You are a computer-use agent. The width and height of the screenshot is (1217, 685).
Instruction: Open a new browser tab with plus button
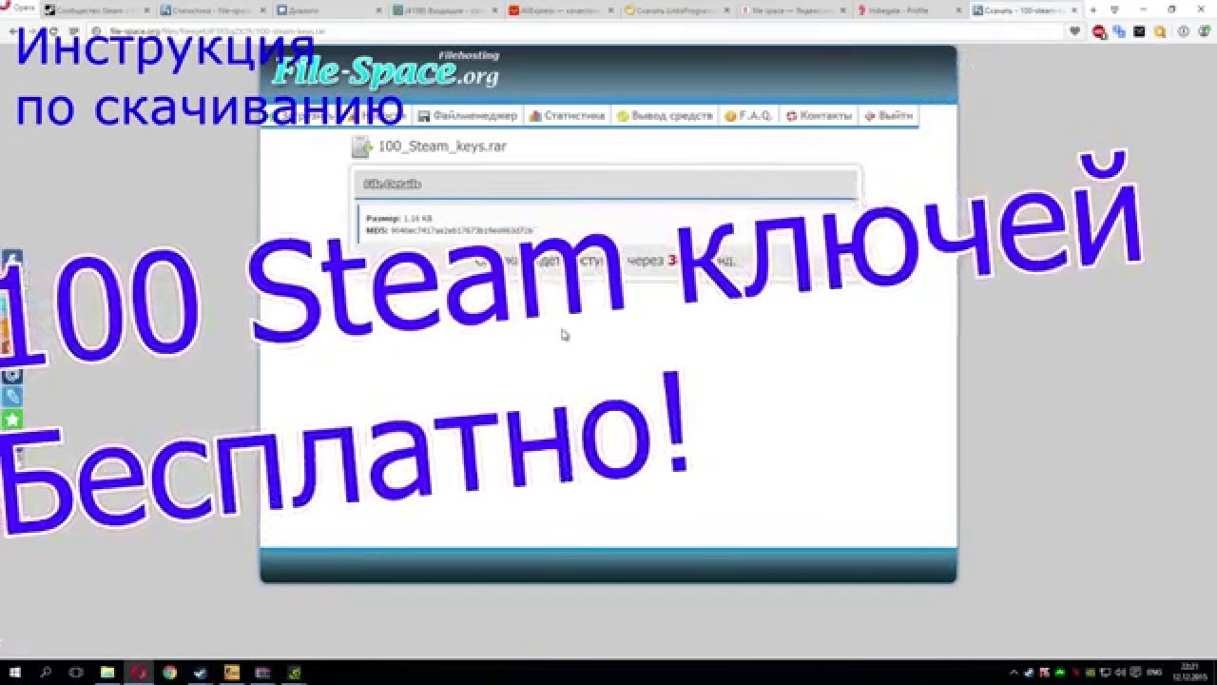(1093, 10)
